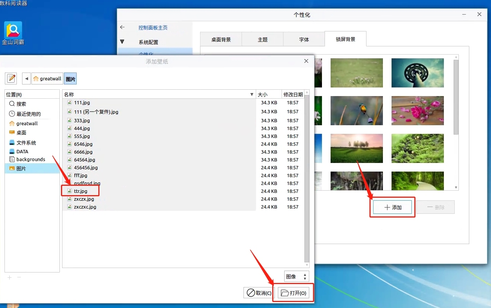Select the bird on branch wallpaper thumbnail
Image resolution: width=491 pixels, height=308 pixels.
point(357,110)
